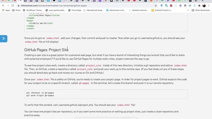Close the active tab with its X
Screen dimensions: 212x119
[x=21, y=1]
